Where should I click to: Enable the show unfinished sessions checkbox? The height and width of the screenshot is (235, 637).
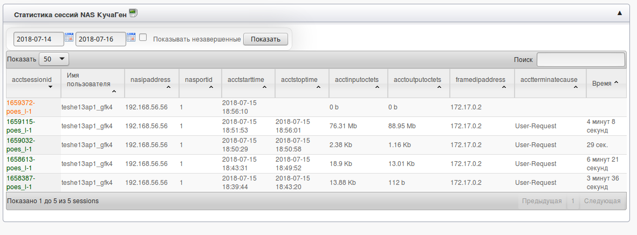pos(143,38)
